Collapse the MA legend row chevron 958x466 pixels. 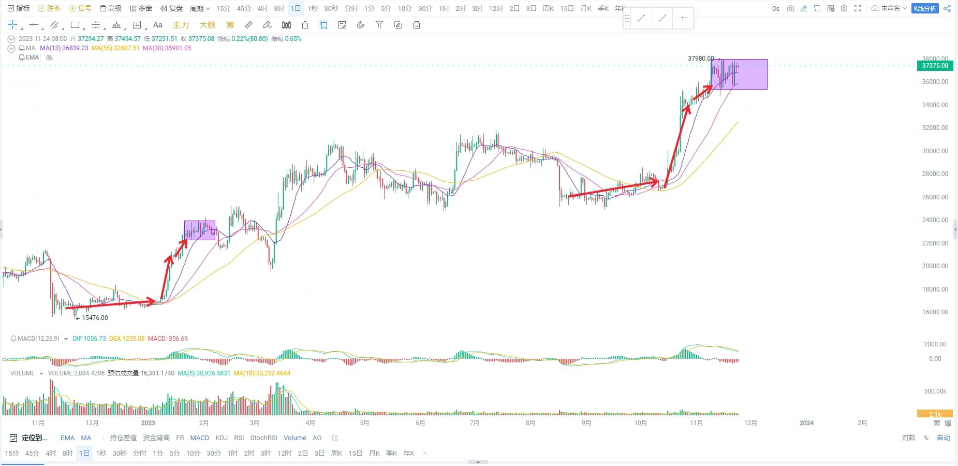[11, 48]
